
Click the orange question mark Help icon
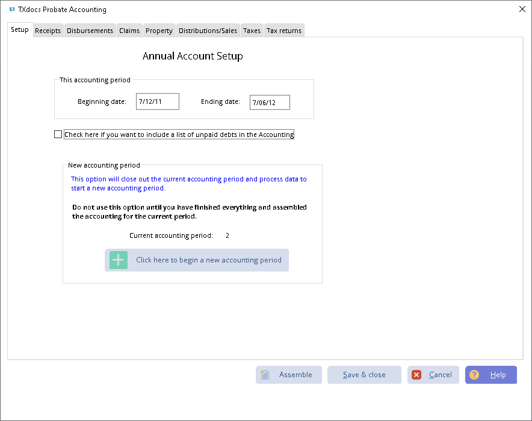[x=474, y=375]
